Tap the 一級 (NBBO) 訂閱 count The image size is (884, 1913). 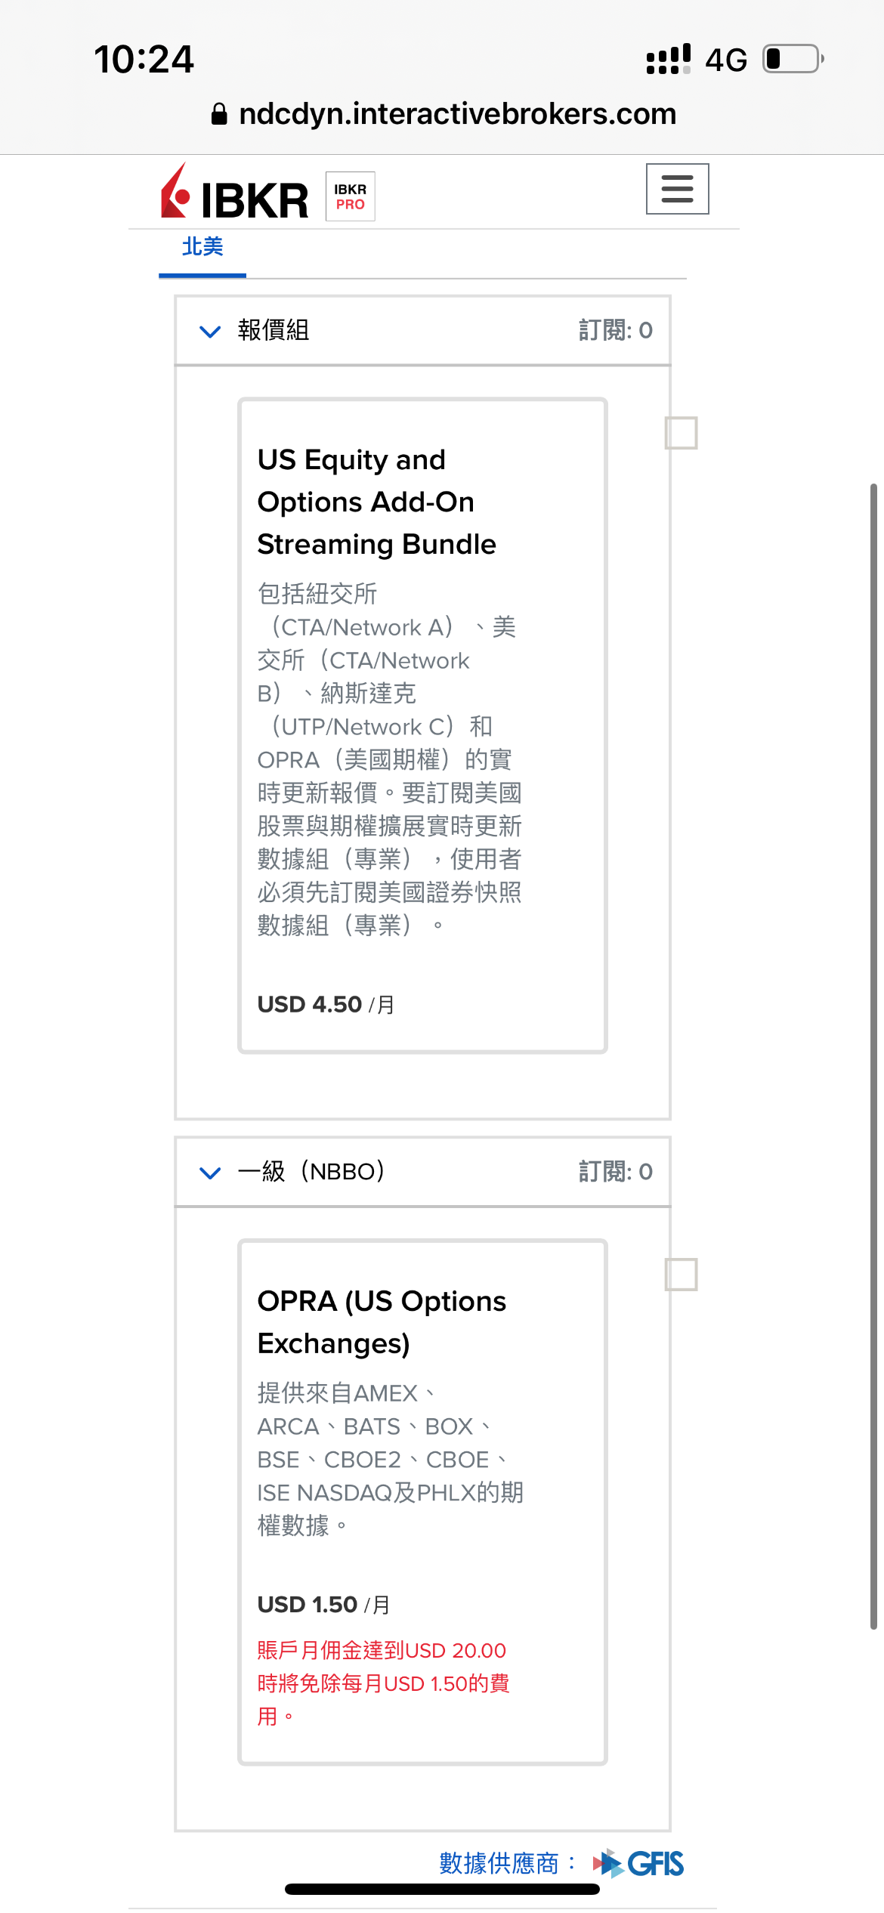(616, 1172)
